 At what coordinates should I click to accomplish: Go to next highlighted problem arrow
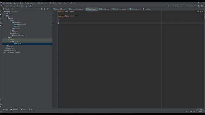coord(203,12)
